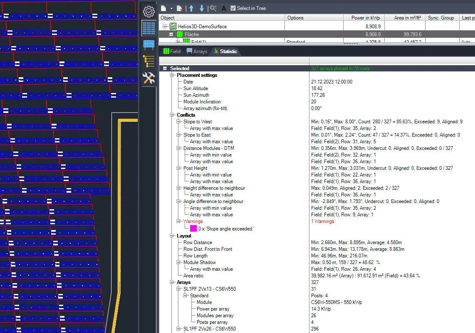Click the Power in kWp column header
The image size is (475, 333).
(364, 18)
